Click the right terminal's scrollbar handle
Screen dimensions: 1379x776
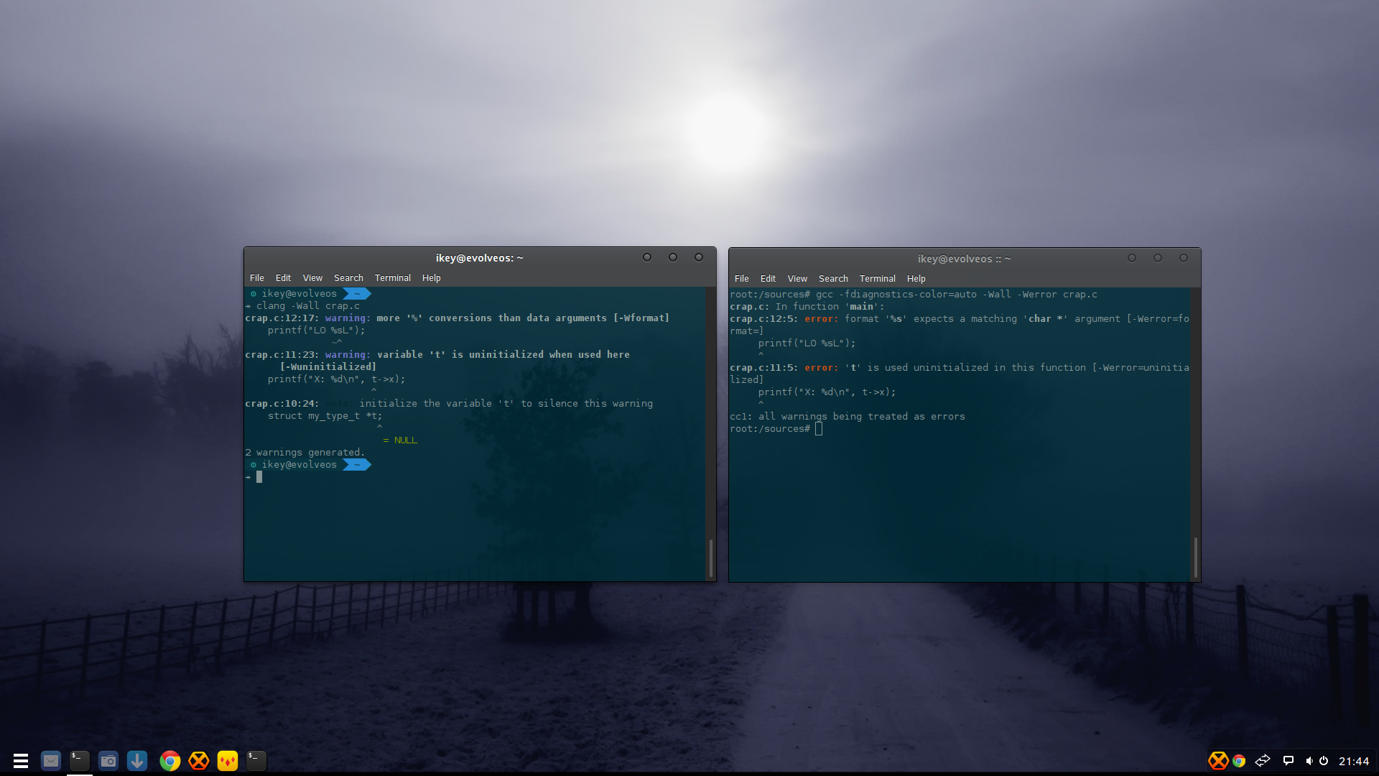point(1196,558)
